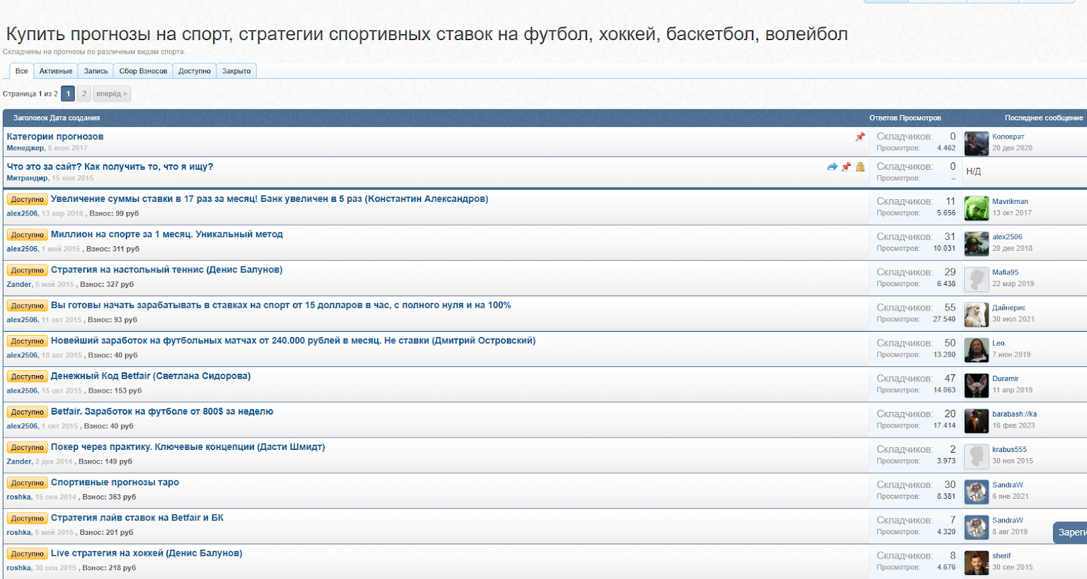Viewport: 1087px width, 579px height.
Task: Sort by Просмотров column header
Action: point(920,118)
